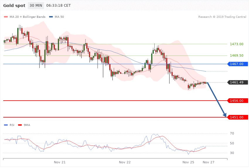Click the RSI legend line marker
Image resolution: width=249 pixels, height=168 pixels.
(x=6, y=125)
